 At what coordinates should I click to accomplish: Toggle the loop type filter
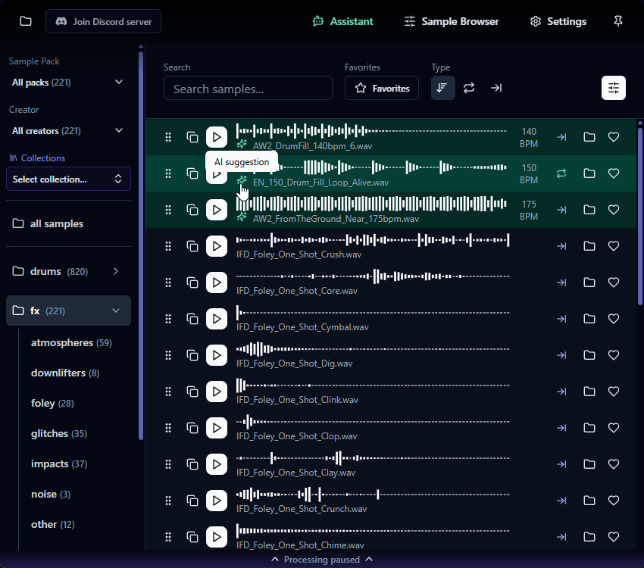coord(469,88)
